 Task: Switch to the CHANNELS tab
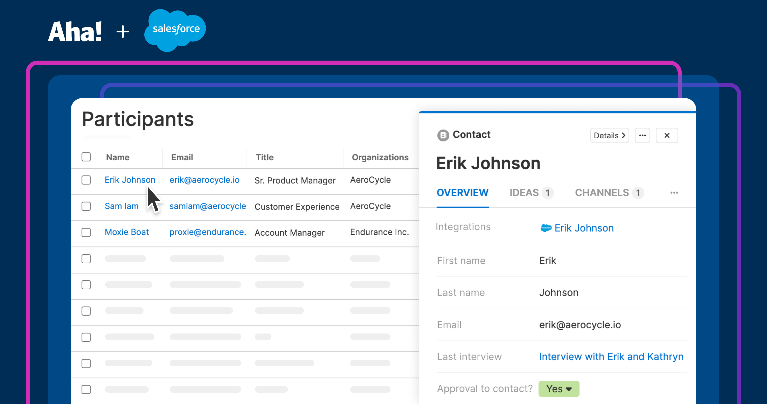[x=601, y=193]
